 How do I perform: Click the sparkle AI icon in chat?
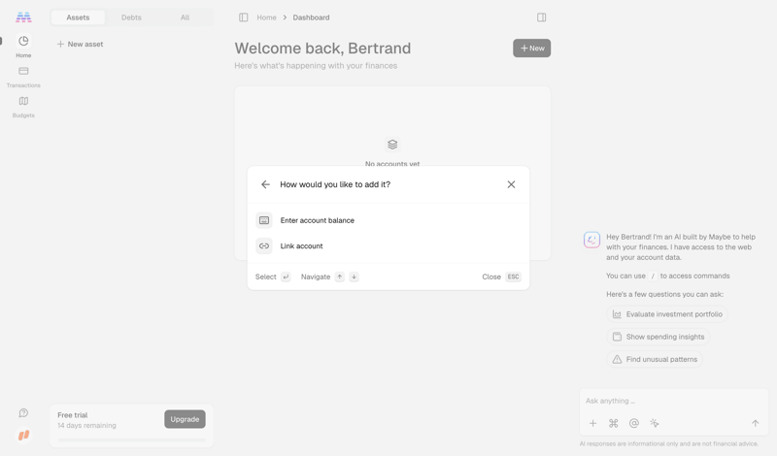point(655,423)
